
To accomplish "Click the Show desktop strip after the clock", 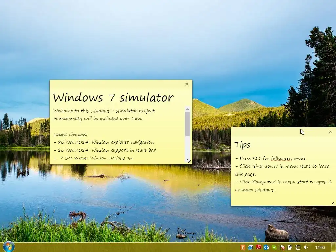I will (x=334, y=247).
